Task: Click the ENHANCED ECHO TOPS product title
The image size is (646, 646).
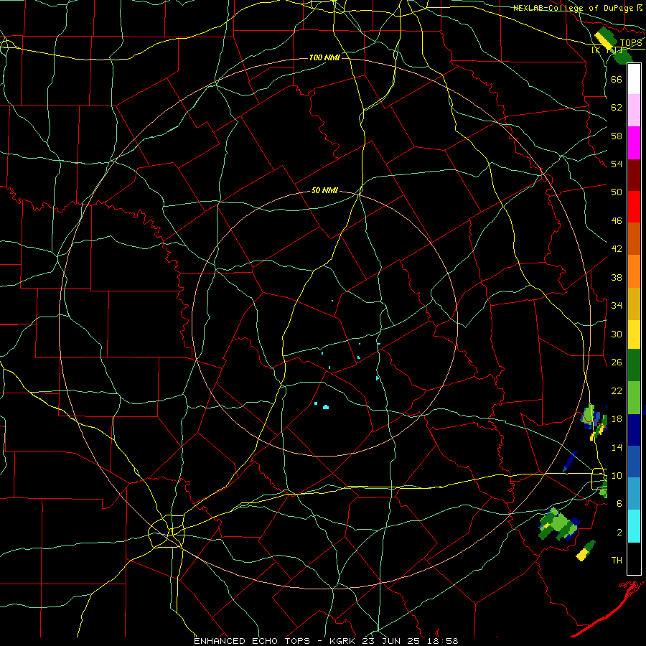Action: pos(252,641)
